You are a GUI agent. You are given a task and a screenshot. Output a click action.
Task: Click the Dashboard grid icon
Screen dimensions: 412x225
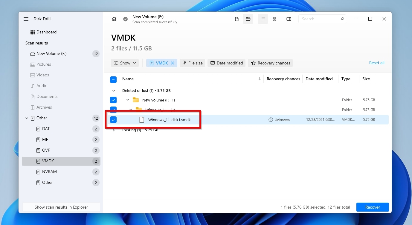[33, 32]
